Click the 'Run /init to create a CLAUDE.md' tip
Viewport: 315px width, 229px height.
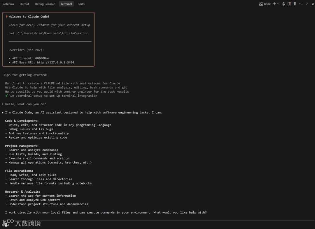point(62,83)
